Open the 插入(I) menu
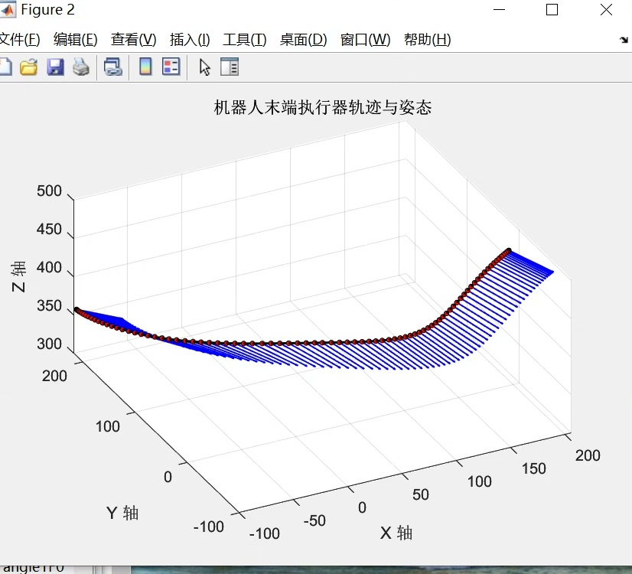The image size is (632, 574). pyautogui.click(x=190, y=40)
